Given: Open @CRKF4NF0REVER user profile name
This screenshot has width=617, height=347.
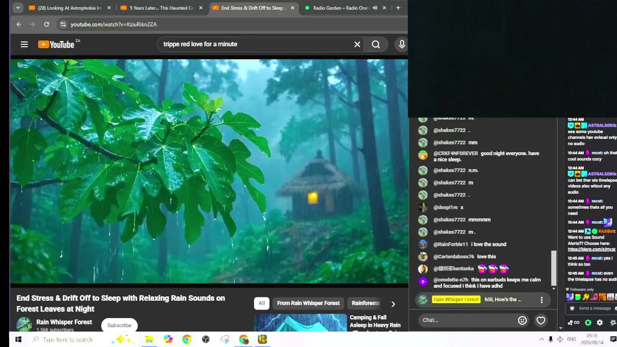Looking at the screenshot, I should coord(456,153).
